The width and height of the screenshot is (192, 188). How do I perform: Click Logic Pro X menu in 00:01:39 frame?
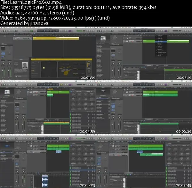coord(5,27)
